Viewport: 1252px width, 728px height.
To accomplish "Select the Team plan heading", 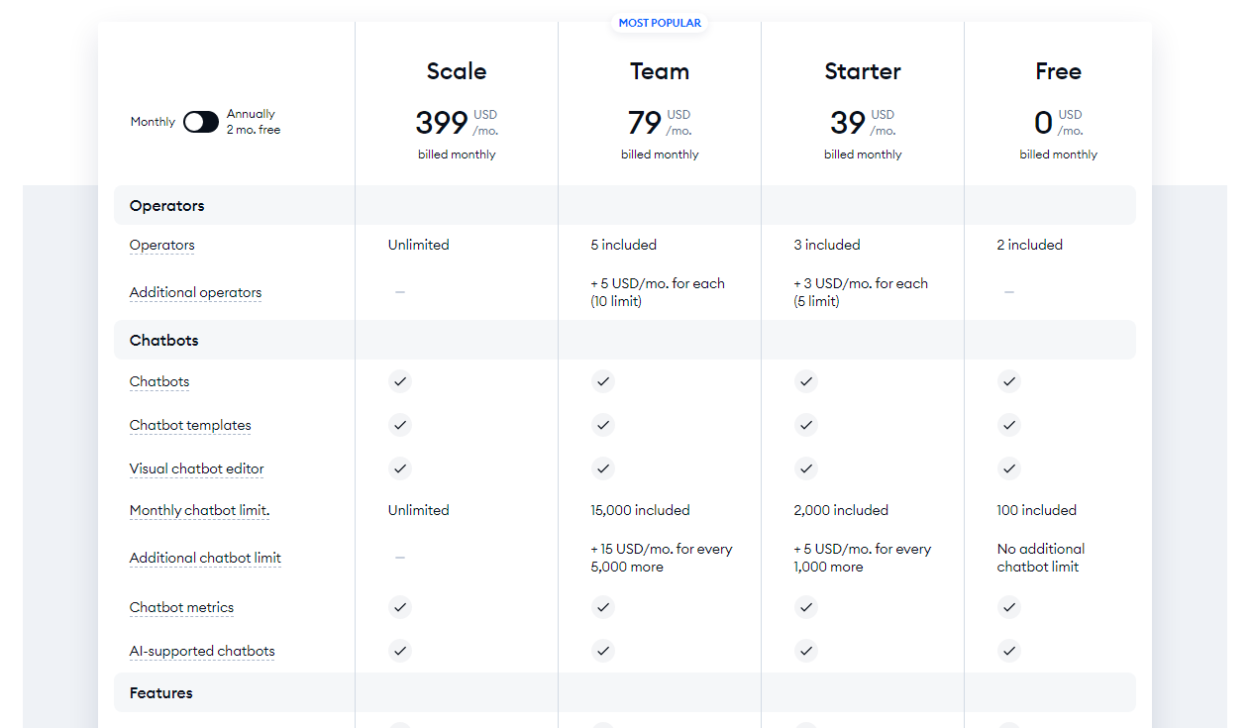I will tap(660, 71).
